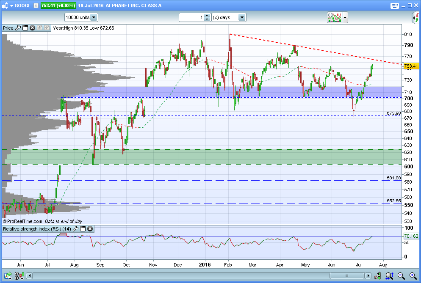Zoom out with the minus magnifier icon
421x283 pixels.
pyautogui.click(x=401, y=275)
